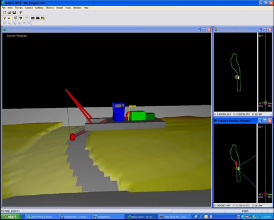Click the system tray clock

(x=266, y=217)
